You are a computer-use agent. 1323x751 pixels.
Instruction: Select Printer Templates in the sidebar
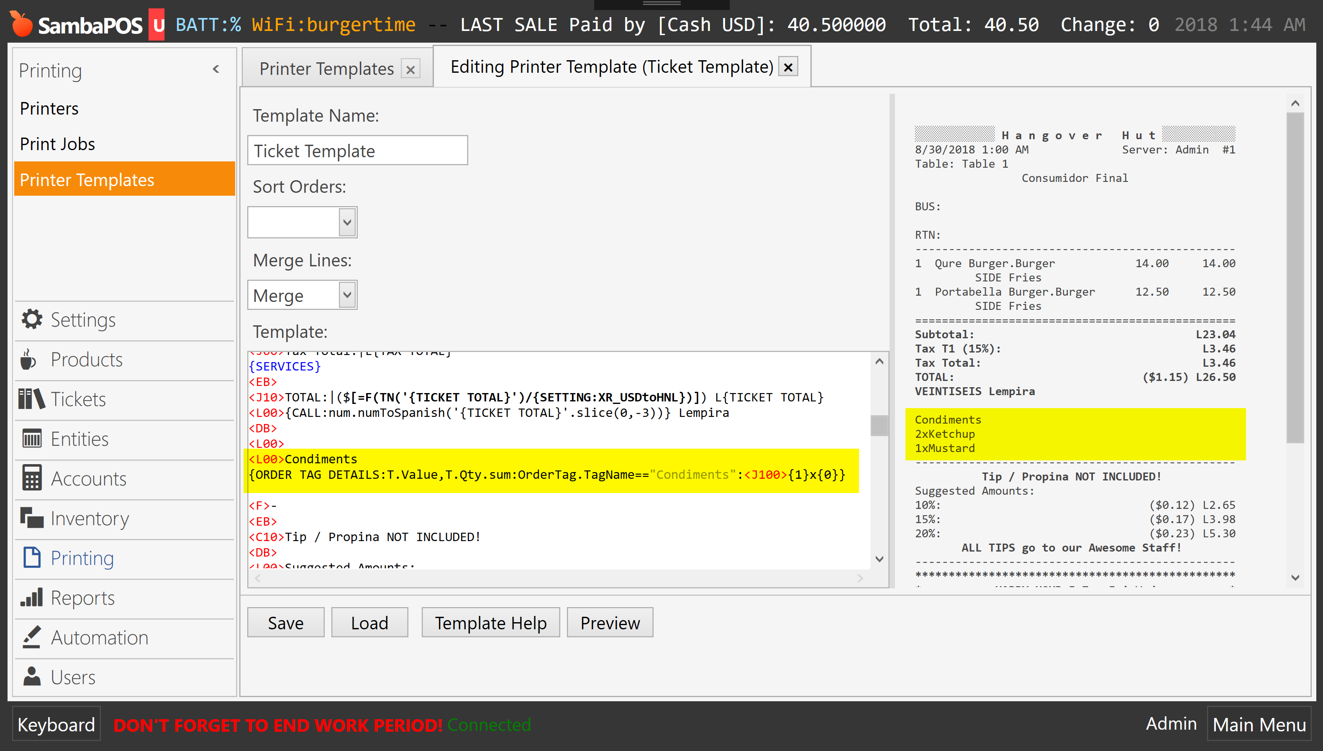124,179
